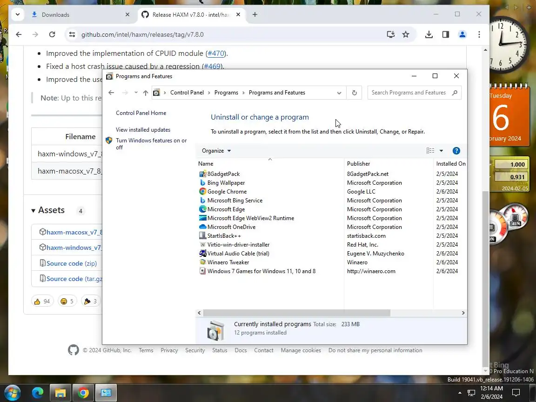
Task: Click the thumbs up 94 reaction
Action: tap(42, 301)
